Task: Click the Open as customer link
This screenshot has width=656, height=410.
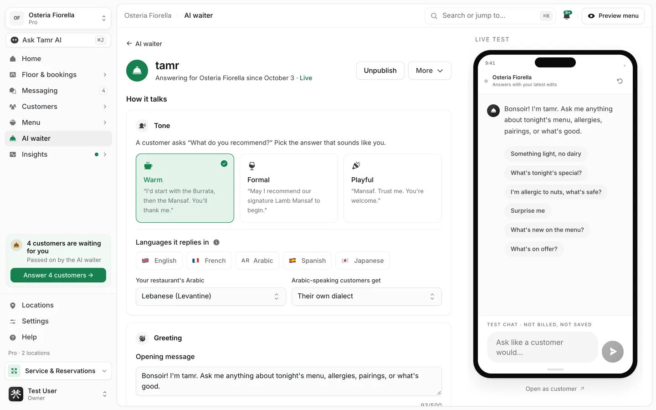Action: (x=555, y=389)
